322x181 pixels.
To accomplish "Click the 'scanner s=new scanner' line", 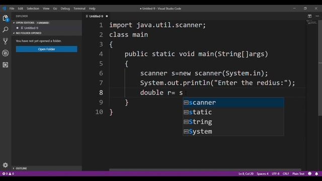I will tap(204, 73).
